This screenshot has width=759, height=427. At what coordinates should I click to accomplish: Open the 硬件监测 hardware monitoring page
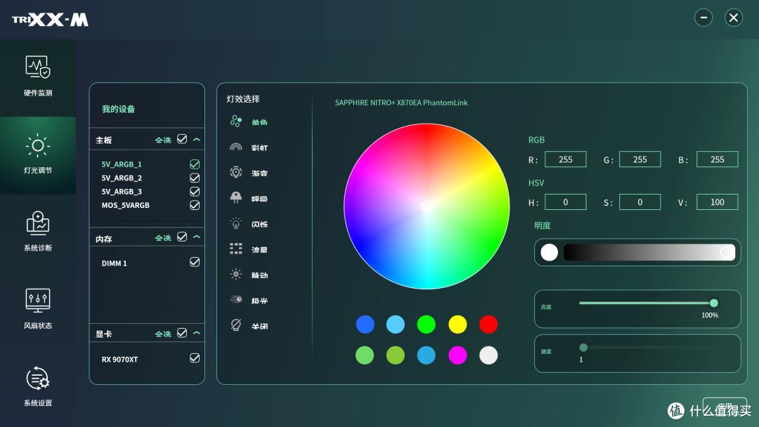(x=38, y=77)
